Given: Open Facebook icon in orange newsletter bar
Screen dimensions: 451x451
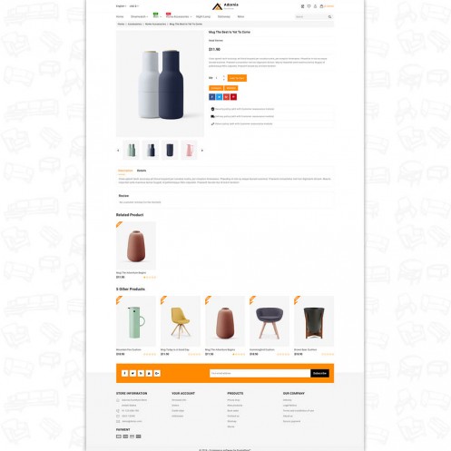Looking at the screenshot, I should point(124,373).
